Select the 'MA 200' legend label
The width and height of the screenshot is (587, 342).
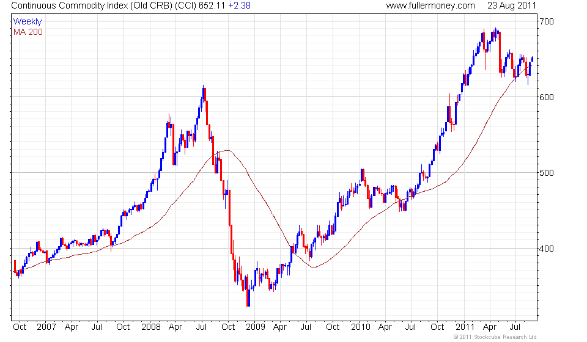pos(28,32)
